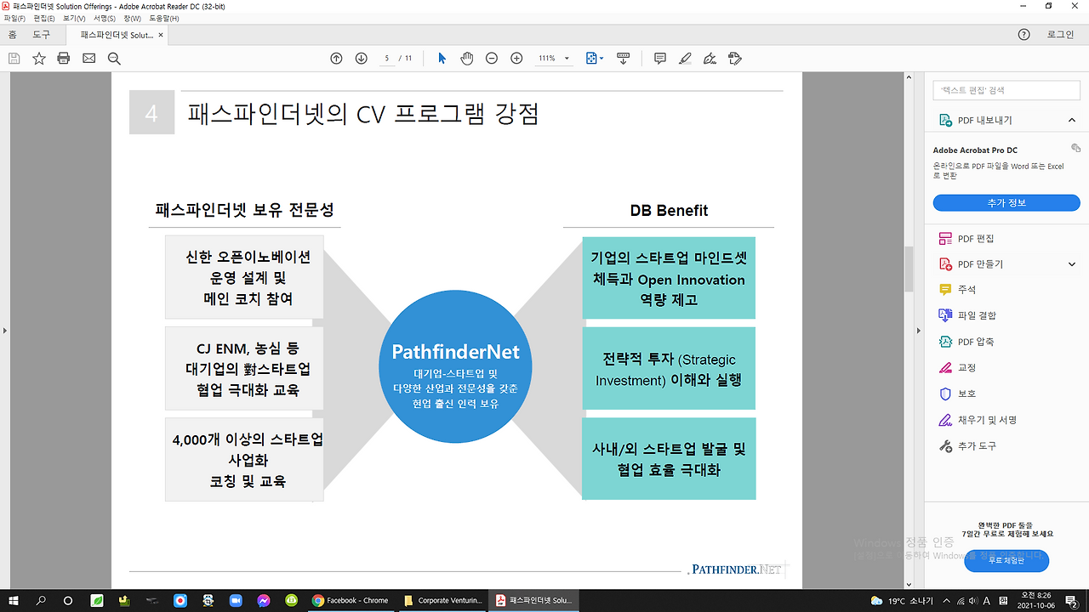This screenshot has width=1089, height=612.
Task: Click the copy icon beside Adobe Acrobat Pro DC
Action: coord(1075,149)
